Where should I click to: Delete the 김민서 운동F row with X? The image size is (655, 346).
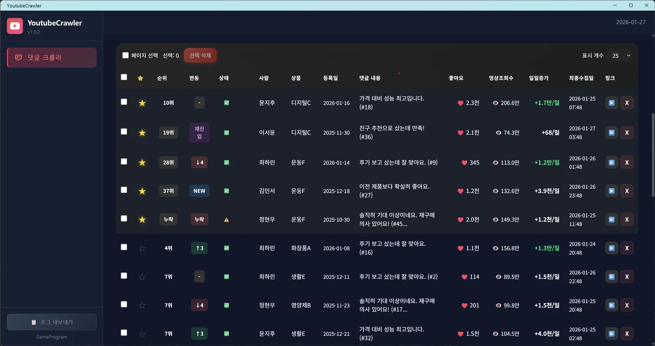627,191
